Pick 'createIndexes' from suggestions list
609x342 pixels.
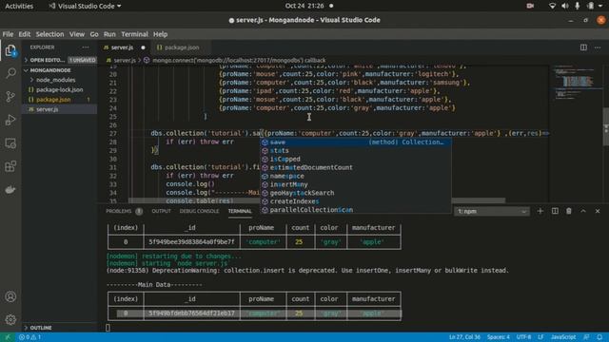355,201
